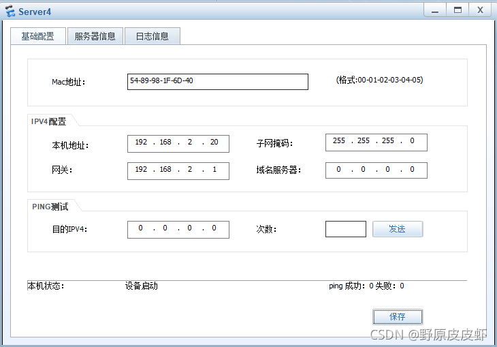Click the last octet 20 of 本机地址
Viewport: 497px width, 347px height.
214,142
